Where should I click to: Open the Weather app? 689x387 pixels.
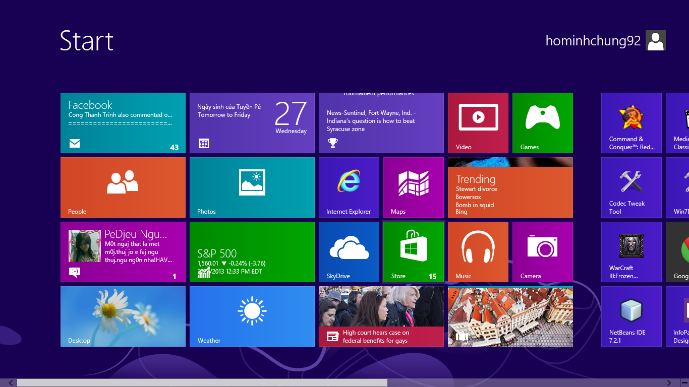pos(252,316)
